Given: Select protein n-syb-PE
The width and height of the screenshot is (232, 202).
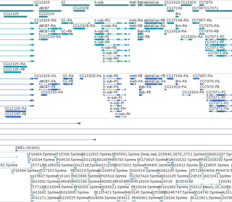Looking at the screenshot, I should coord(112,79).
